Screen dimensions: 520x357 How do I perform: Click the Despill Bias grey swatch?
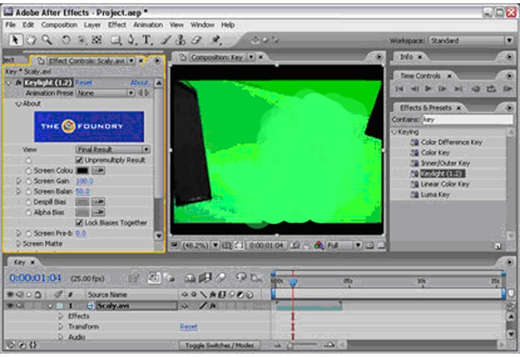point(83,202)
